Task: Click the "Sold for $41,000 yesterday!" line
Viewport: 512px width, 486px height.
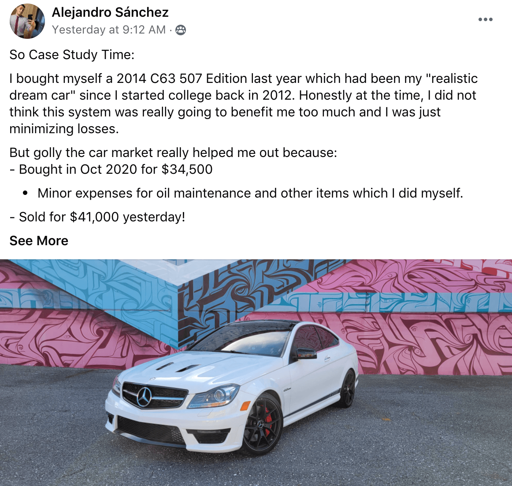Action: click(97, 217)
